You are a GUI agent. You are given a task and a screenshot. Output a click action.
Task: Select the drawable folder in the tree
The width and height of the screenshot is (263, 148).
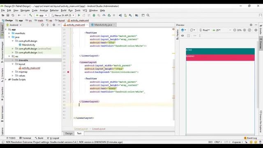[23, 60]
